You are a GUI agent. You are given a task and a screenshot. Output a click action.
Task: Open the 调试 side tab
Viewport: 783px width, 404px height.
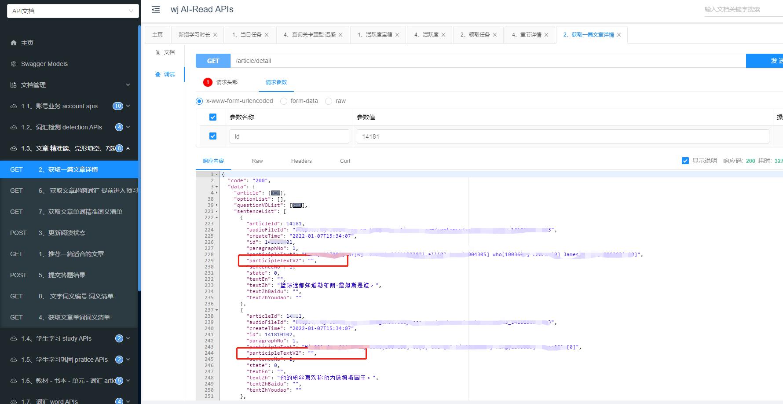[x=165, y=74]
